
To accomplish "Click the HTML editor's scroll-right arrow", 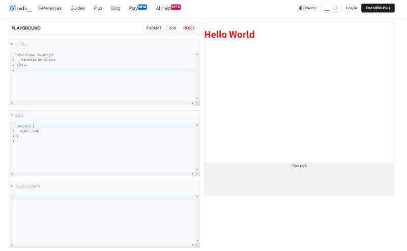I will coord(192,103).
